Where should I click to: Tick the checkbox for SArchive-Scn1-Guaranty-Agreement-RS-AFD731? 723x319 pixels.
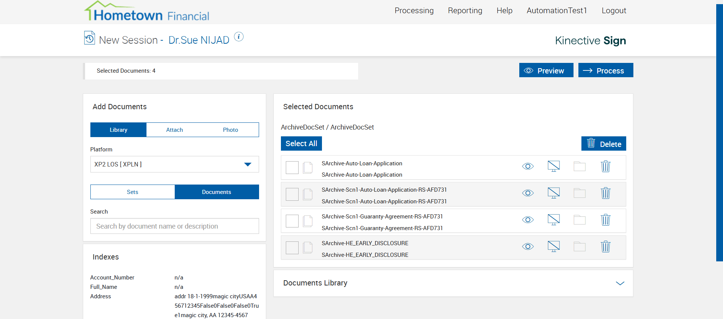tap(292, 221)
